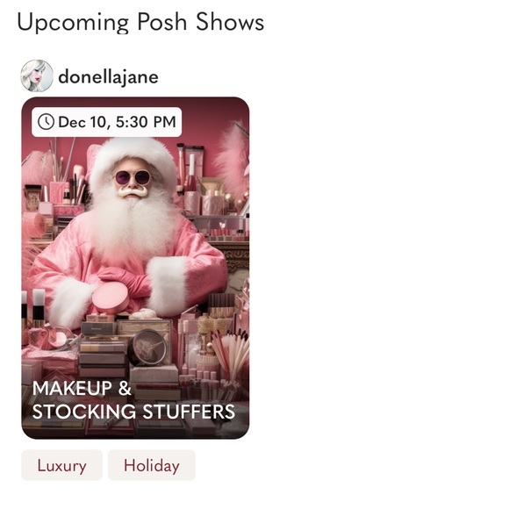Screen dimensions: 509x509
Task: Select the Holiday tag
Action: click(152, 465)
